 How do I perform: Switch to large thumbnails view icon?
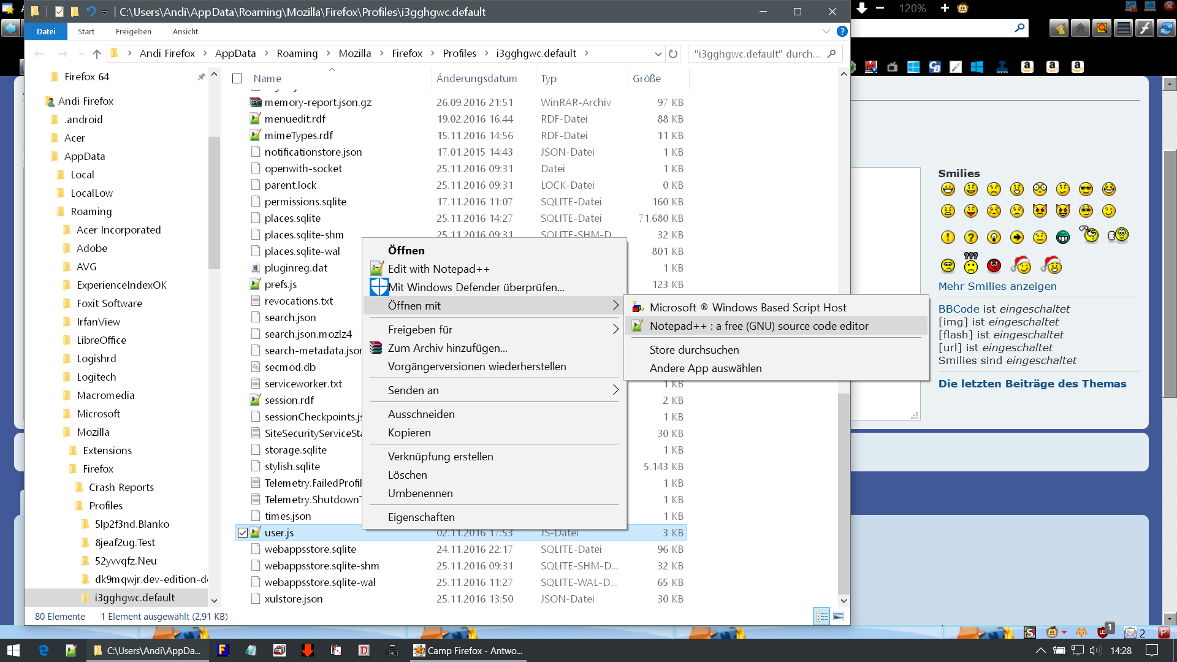(x=839, y=616)
